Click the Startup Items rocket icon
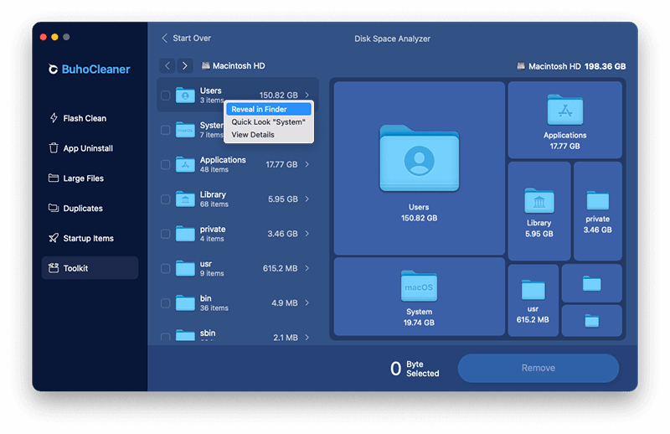 click(x=54, y=238)
